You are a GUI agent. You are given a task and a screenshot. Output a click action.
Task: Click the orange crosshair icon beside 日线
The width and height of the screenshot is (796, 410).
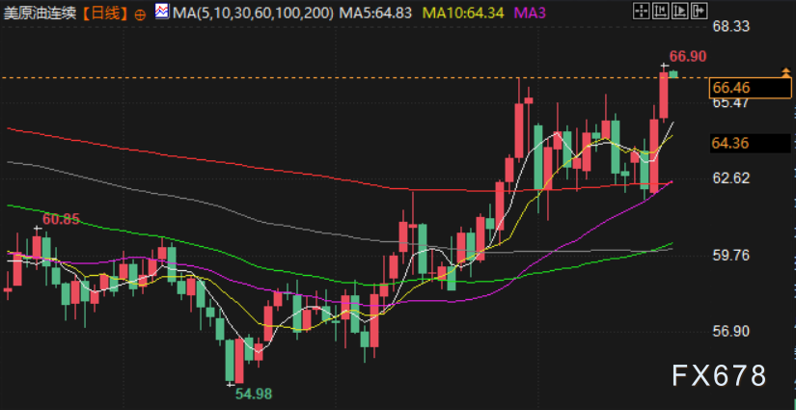point(141,14)
